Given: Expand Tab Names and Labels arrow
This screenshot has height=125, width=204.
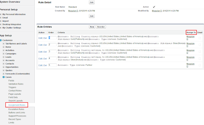Looking at the screenshot, I should [x=4, y=44].
